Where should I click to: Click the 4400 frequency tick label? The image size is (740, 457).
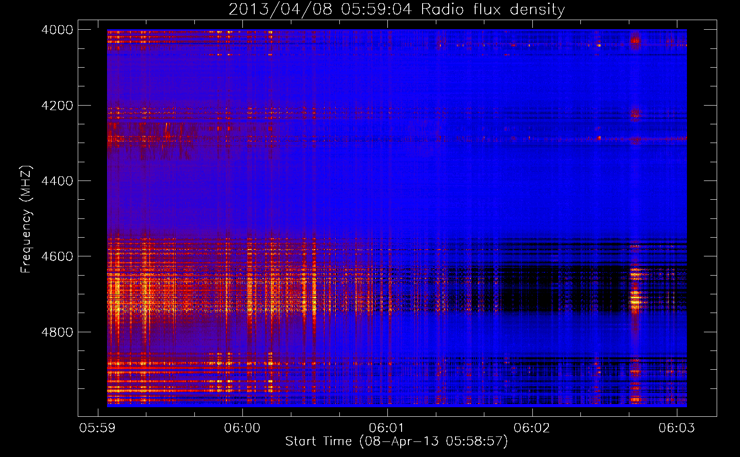coord(57,181)
